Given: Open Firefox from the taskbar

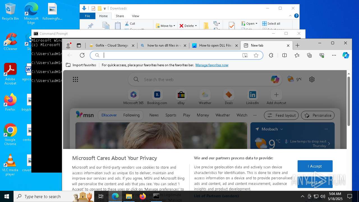Looking at the screenshot, I should coord(142,196).
